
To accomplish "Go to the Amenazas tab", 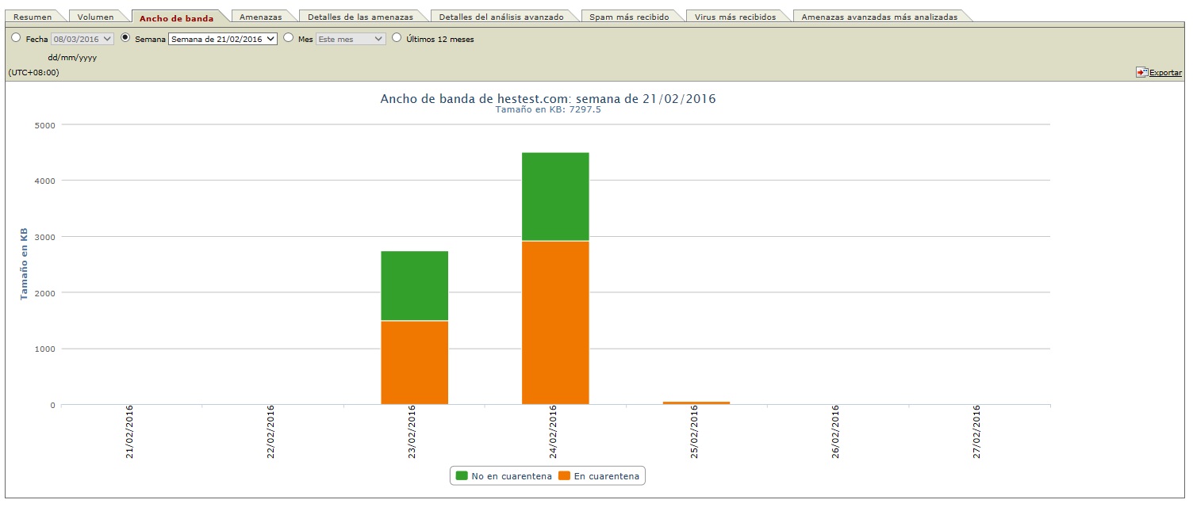I will click(260, 17).
